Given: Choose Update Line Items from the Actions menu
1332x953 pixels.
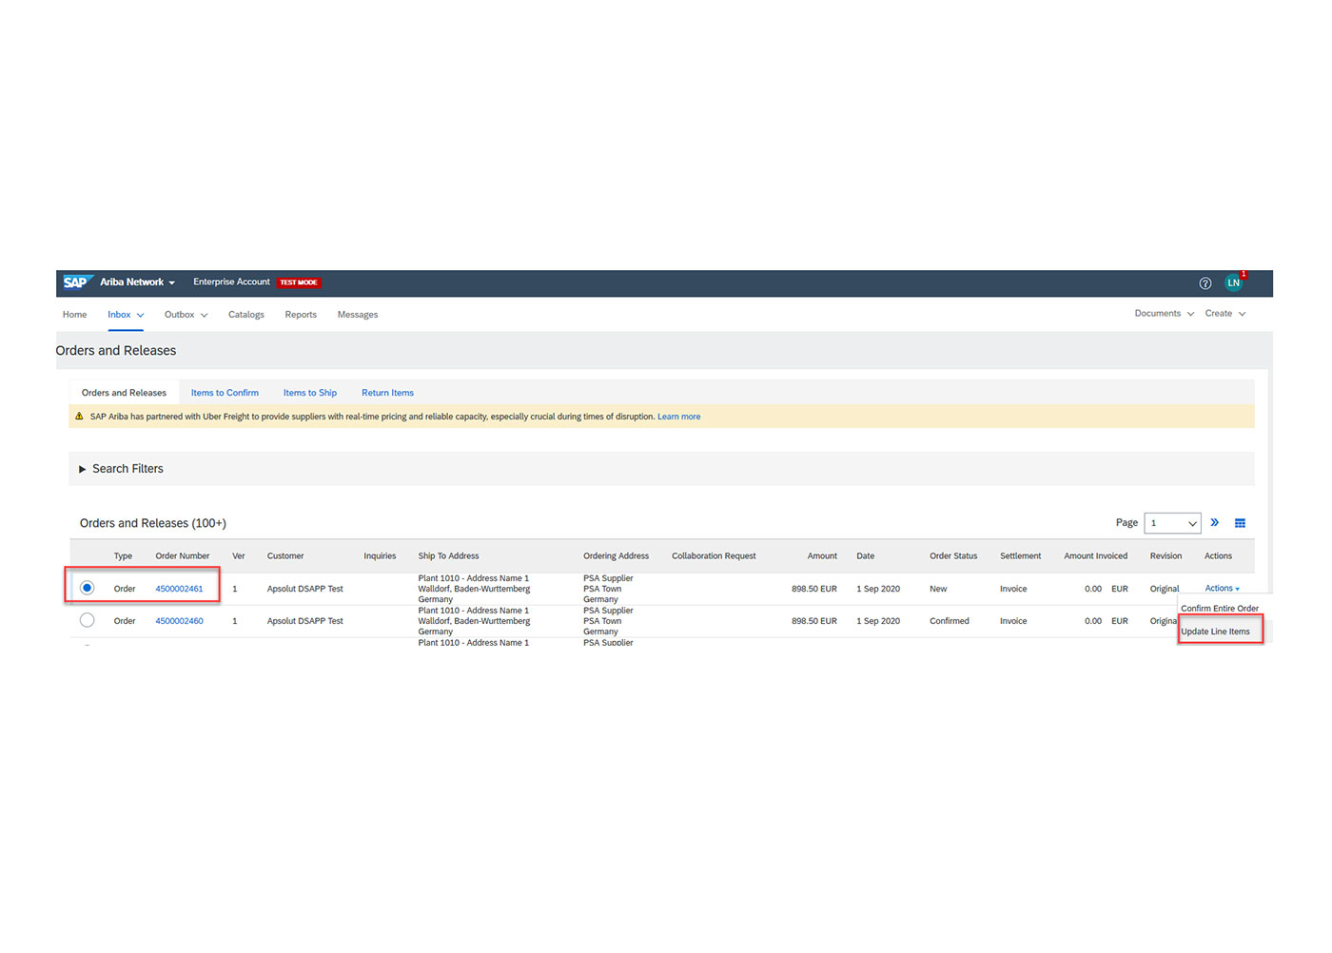Looking at the screenshot, I should pos(1218,631).
